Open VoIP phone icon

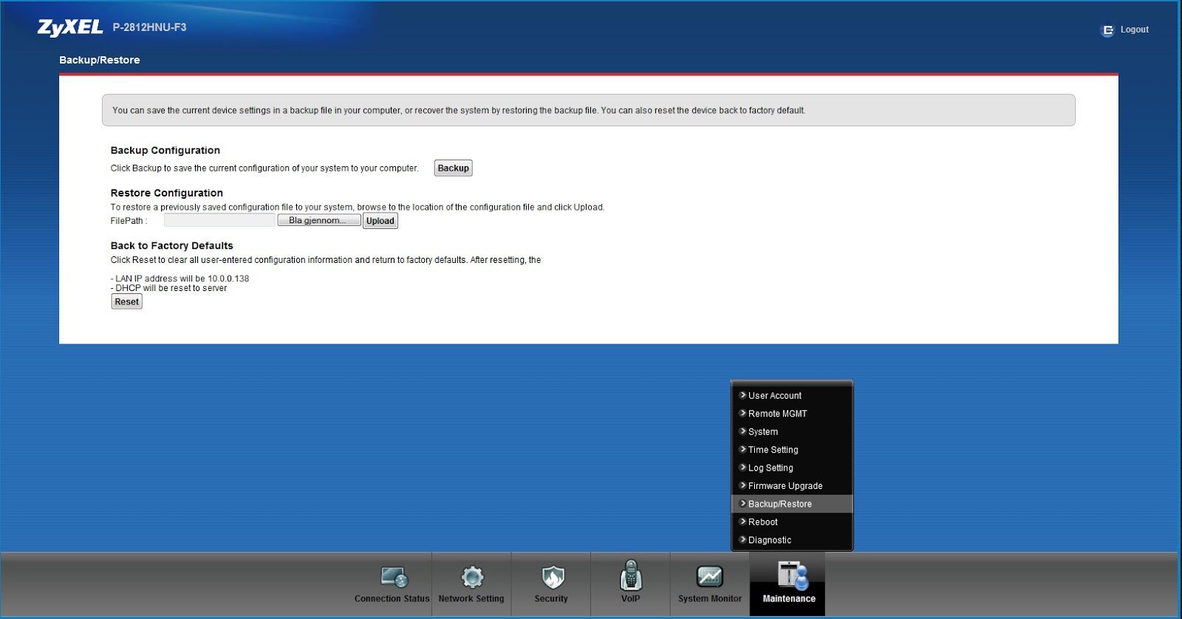[x=630, y=575]
